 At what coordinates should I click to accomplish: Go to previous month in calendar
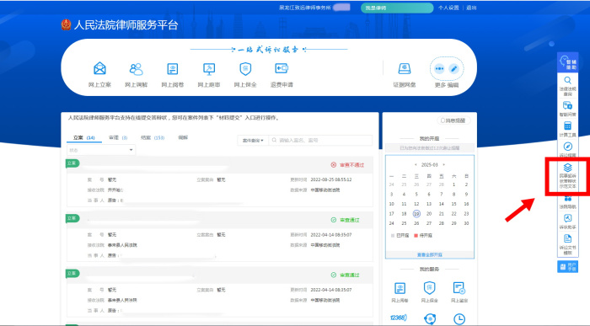coord(416,165)
